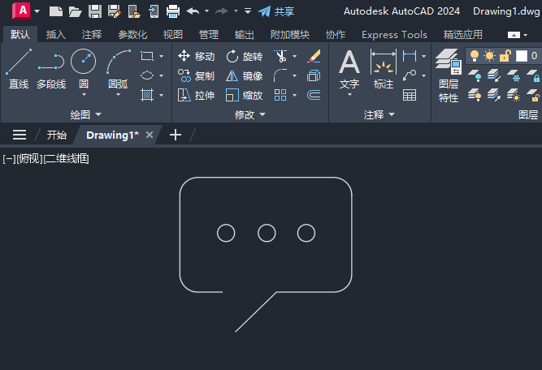Expand the Ellipse tool dropdown arrow
Screen dimensions: 542x370
point(161,75)
